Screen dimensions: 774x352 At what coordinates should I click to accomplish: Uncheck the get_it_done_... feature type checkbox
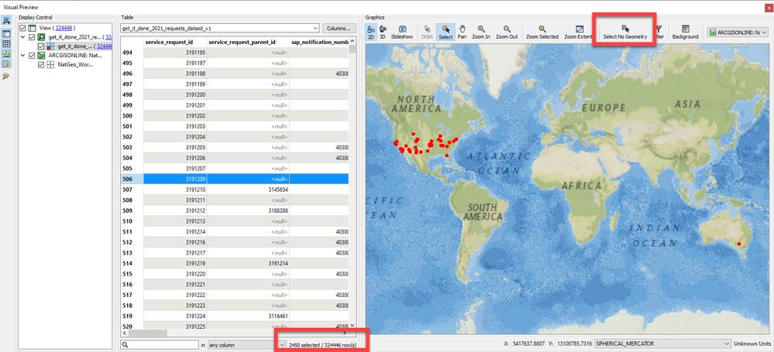(x=42, y=46)
